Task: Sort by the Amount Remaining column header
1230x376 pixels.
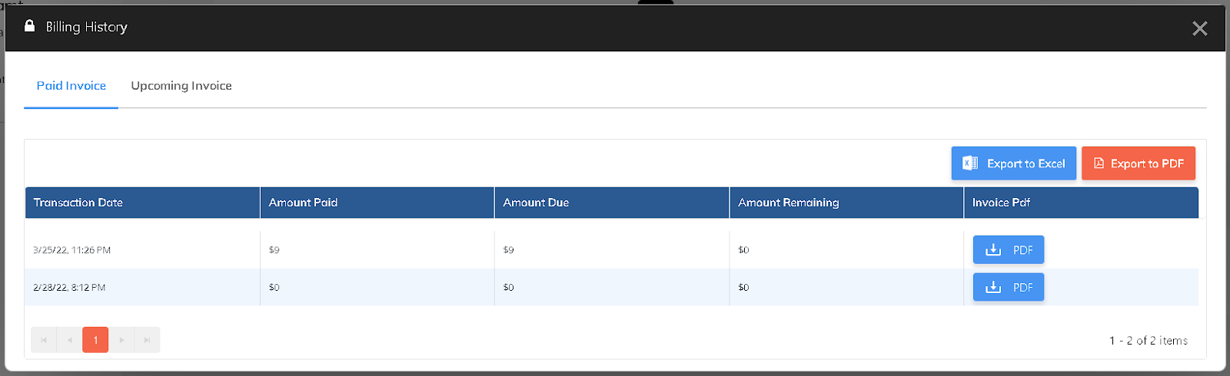Action: [788, 203]
